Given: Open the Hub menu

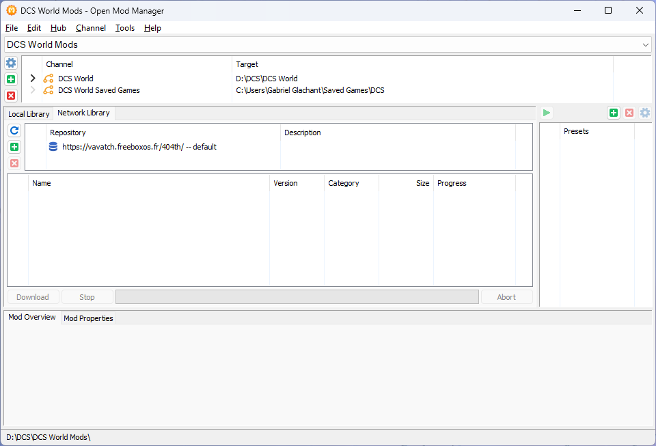Looking at the screenshot, I should [58, 28].
